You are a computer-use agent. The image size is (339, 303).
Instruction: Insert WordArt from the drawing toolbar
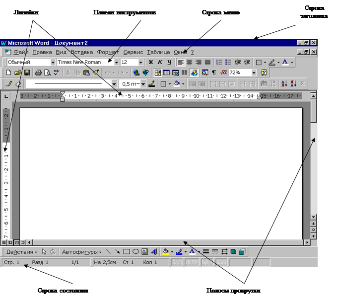[154, 252]
